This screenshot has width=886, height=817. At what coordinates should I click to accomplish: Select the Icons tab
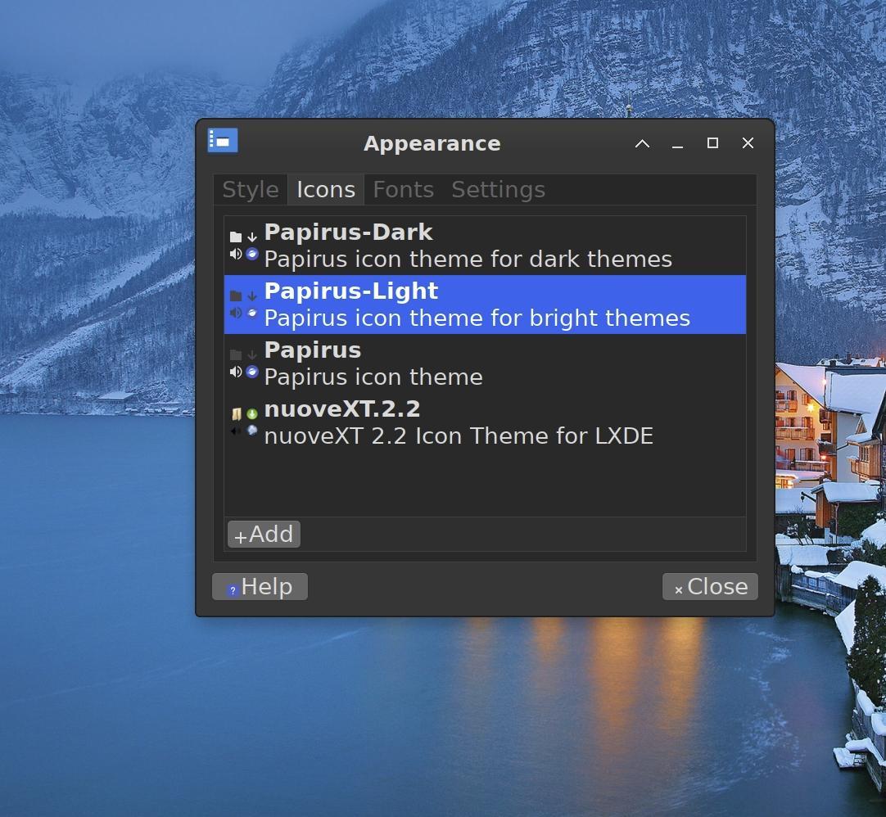pos(326,189)
